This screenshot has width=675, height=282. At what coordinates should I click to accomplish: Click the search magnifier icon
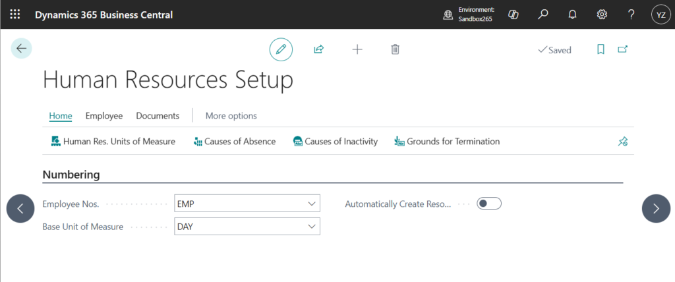pyautogui.click(x=543, y=14)
